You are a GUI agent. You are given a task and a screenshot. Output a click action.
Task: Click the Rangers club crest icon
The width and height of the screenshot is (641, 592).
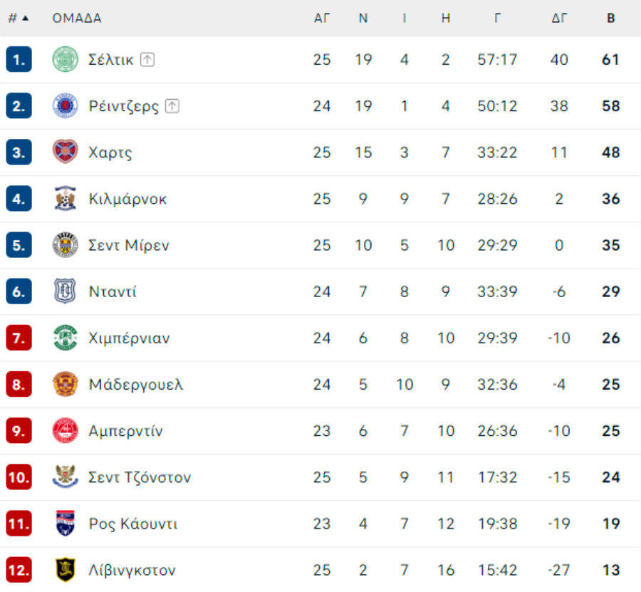click(66, 106)
